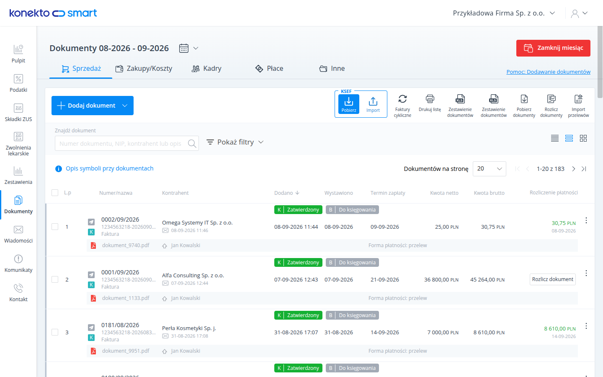The width and height of the screenshot is (603, 377).
Task: Open row menu for invoice 0001/09/2026
Action: click(586, 273)
